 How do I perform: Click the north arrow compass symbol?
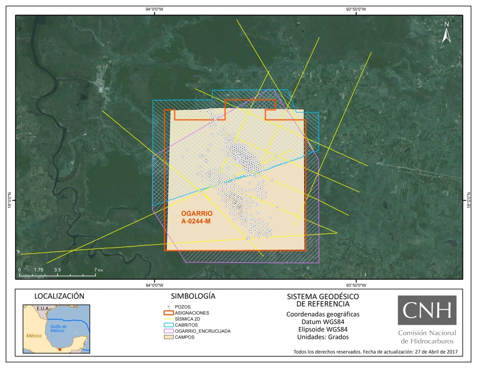(x=446, y=33)
